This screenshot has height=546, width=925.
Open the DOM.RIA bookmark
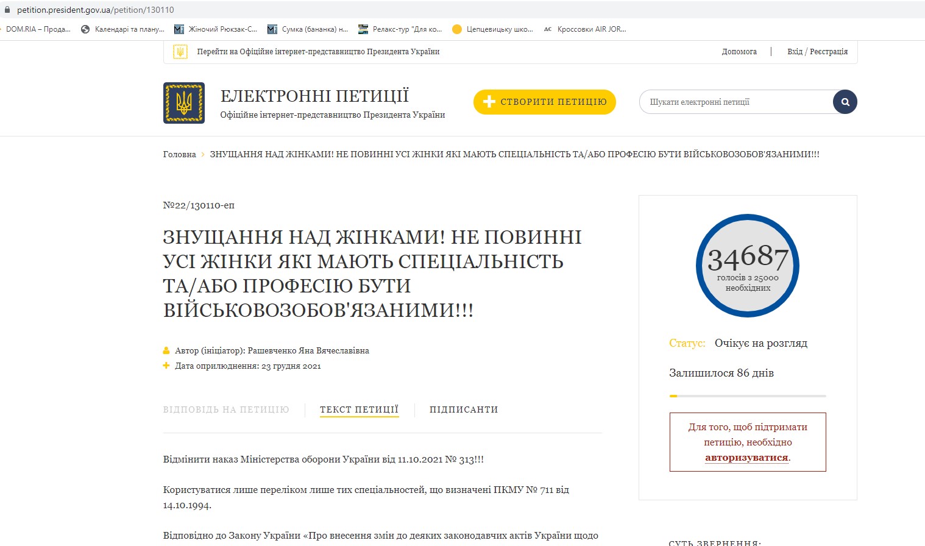(x=38, y=29)
